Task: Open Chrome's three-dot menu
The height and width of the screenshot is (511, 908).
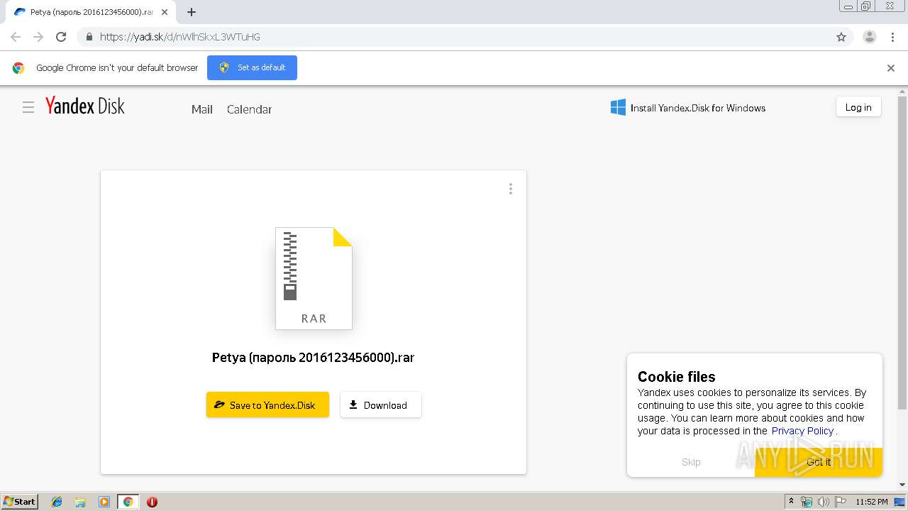Action: pyautogui.click(x=893, y=37)
